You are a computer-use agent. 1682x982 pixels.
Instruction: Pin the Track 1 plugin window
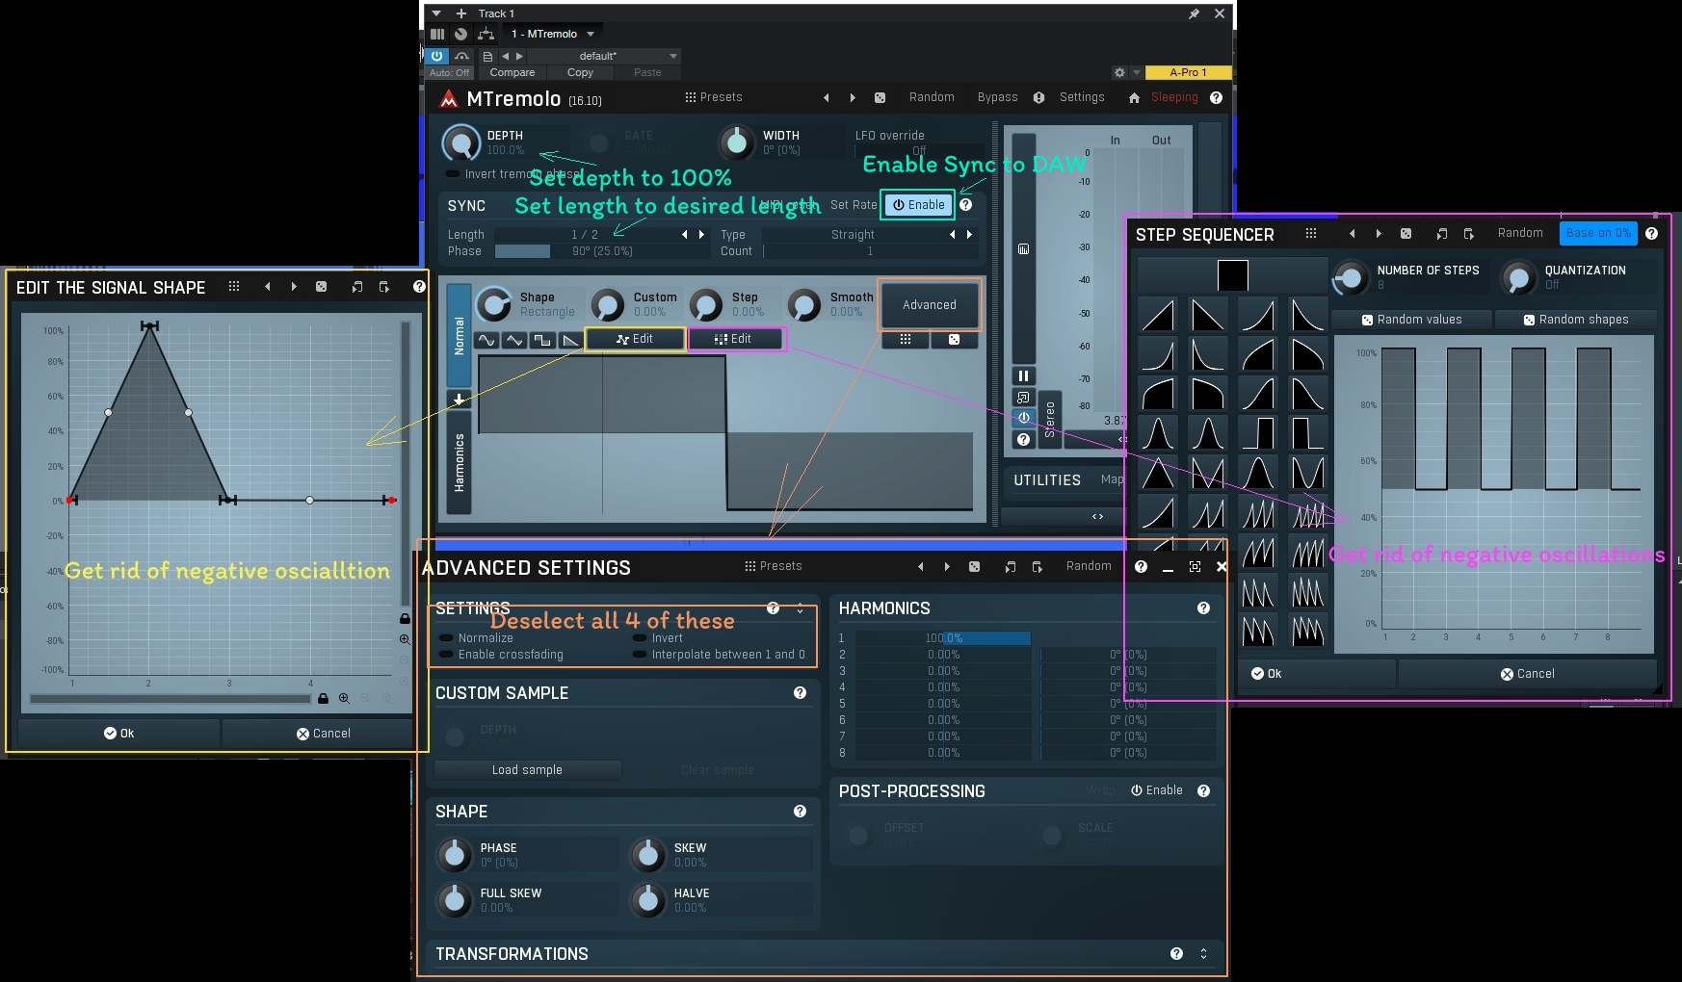[x=1194, y=13]
